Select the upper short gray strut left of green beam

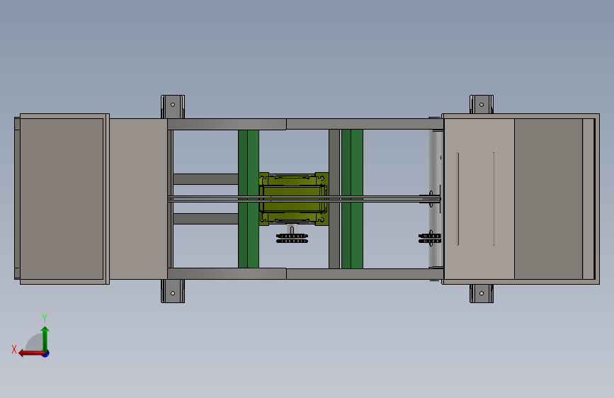coord(205,179)
